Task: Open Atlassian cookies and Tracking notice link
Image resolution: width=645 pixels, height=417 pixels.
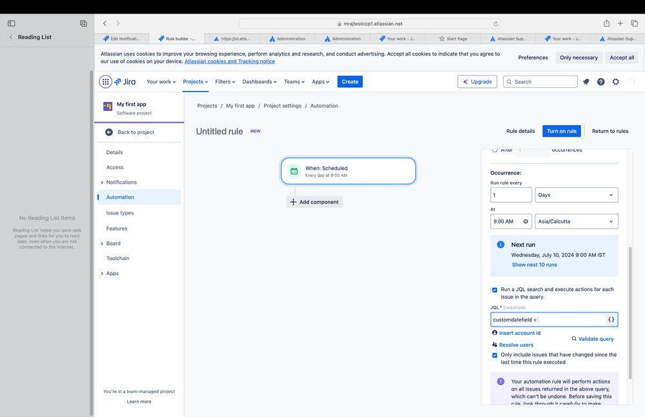Action: click(x=230, y=61)
